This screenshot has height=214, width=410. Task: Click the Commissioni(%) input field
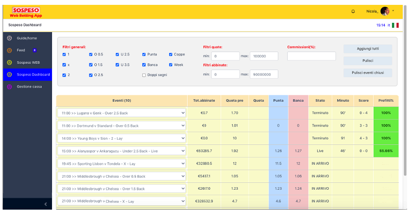click(311, 56)
